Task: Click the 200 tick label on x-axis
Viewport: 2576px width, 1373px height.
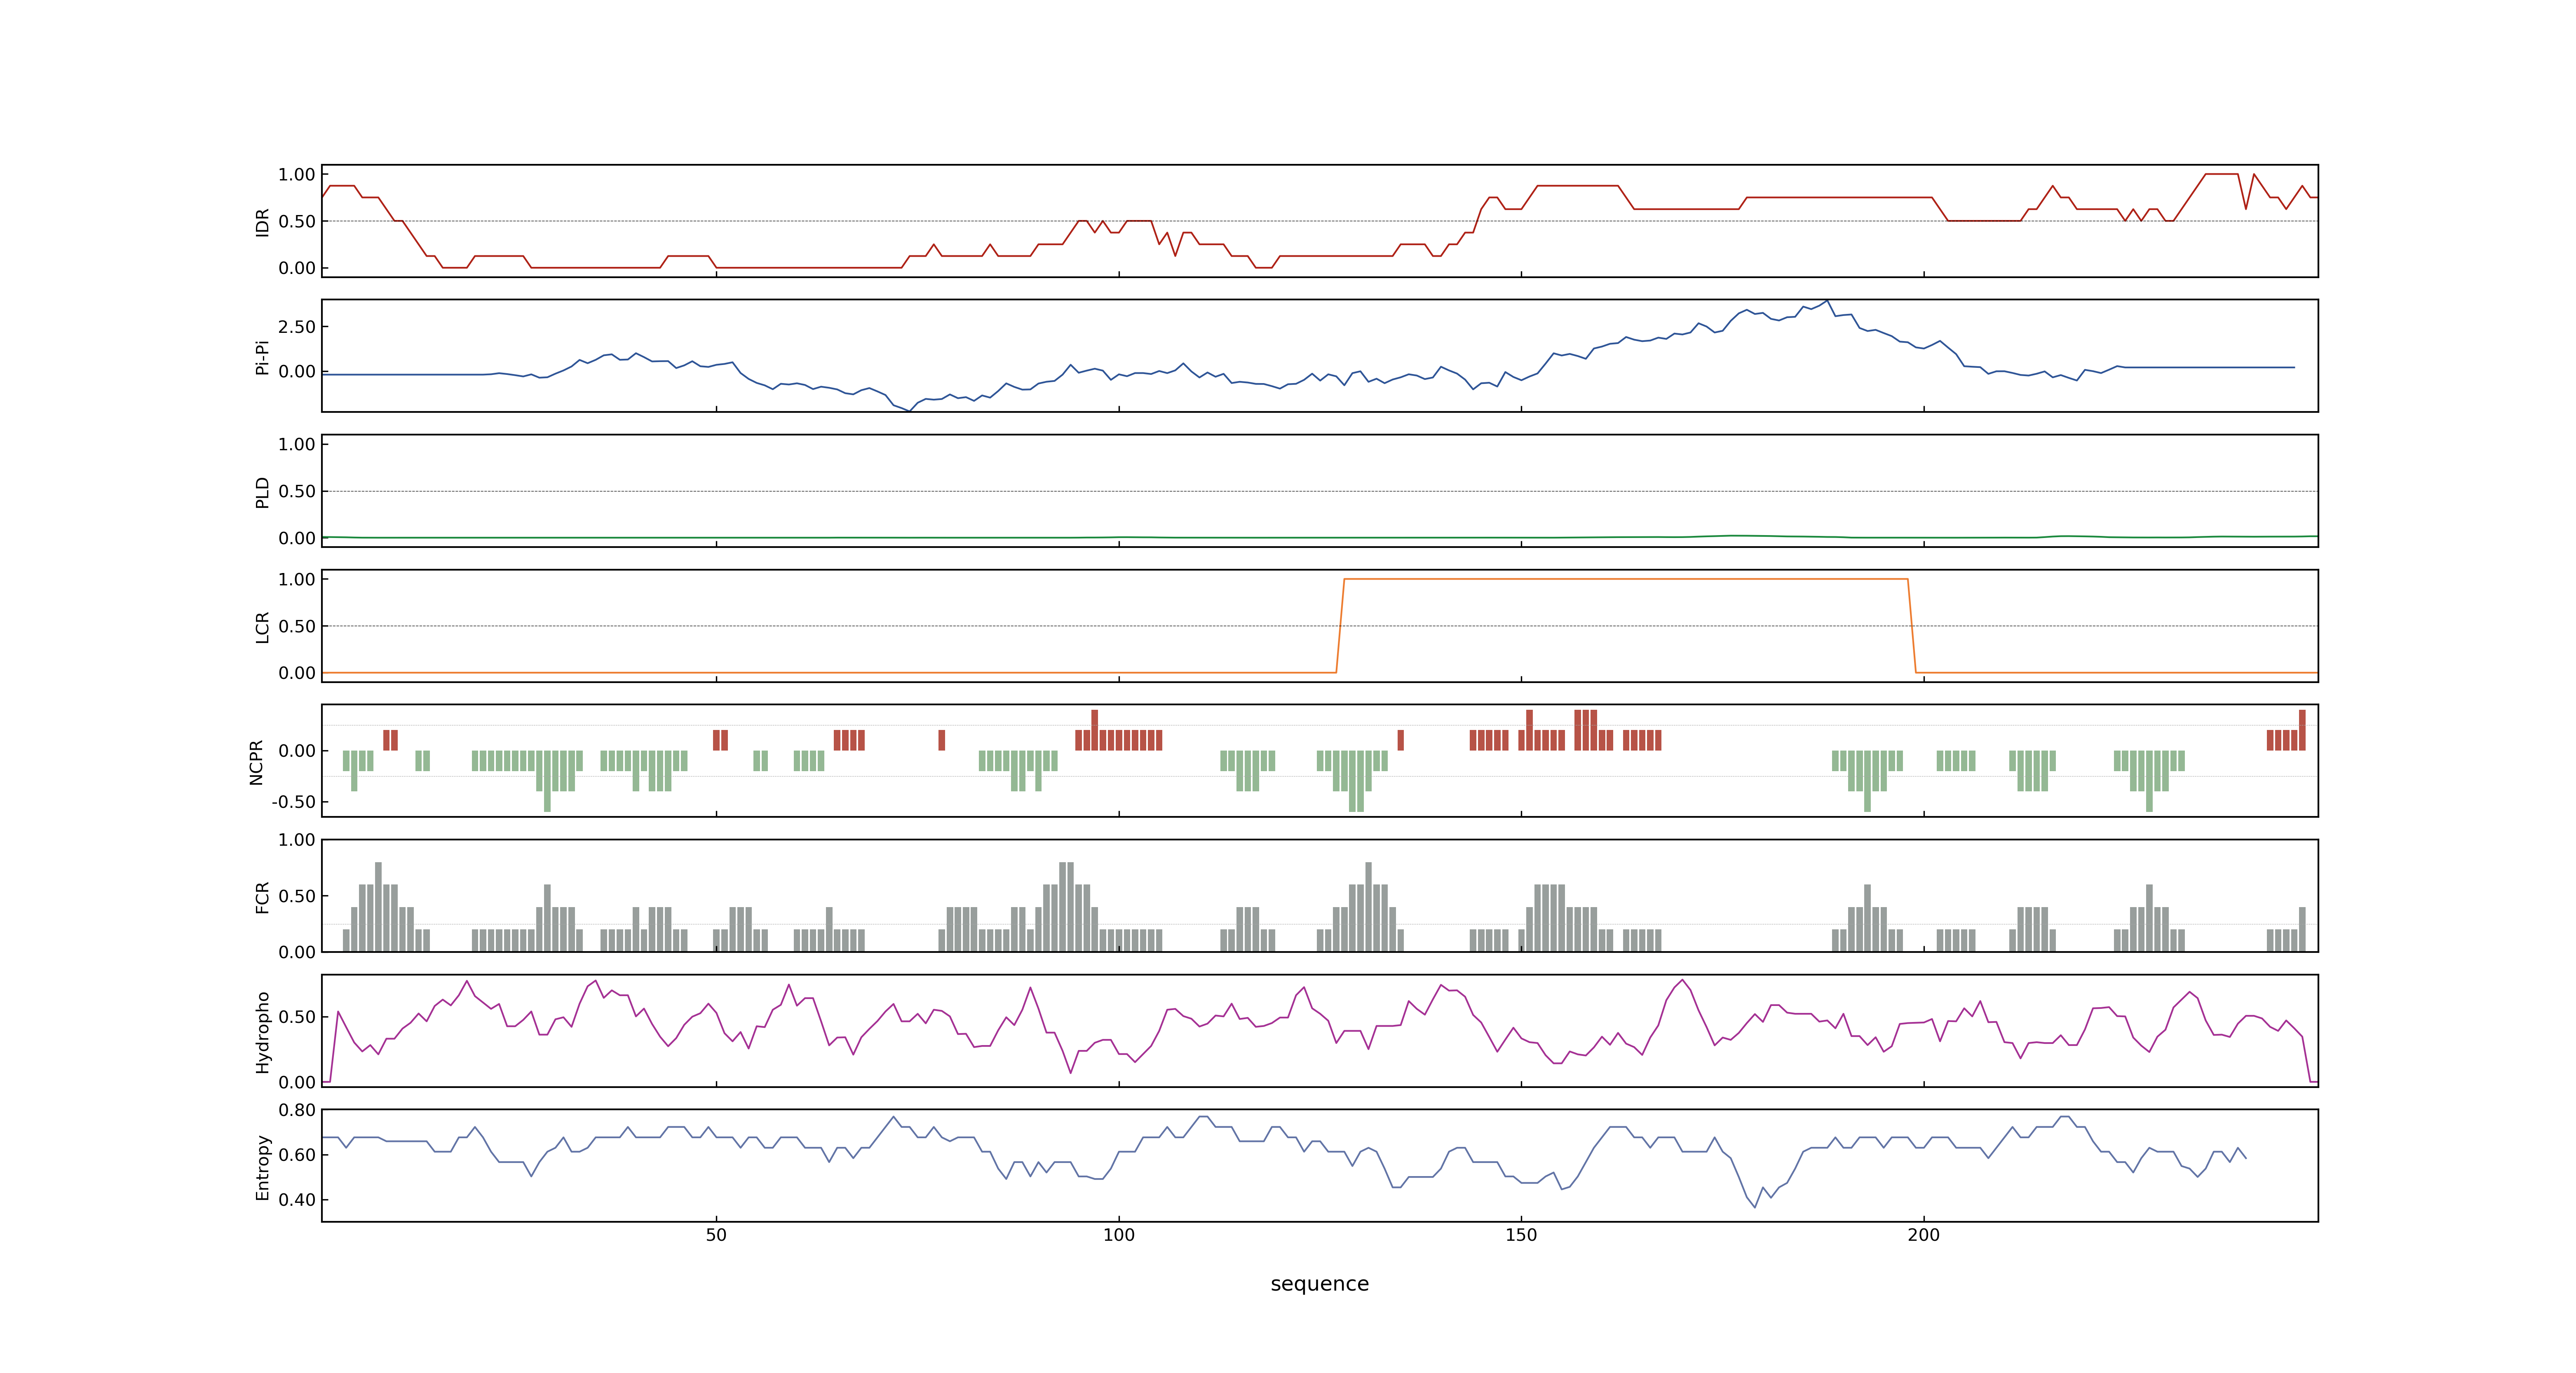Action: [x=1923, y=1234]
